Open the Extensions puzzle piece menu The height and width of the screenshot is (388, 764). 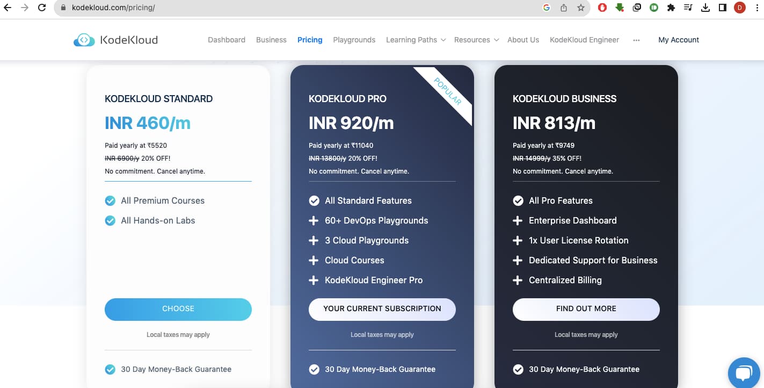[671, 8]
